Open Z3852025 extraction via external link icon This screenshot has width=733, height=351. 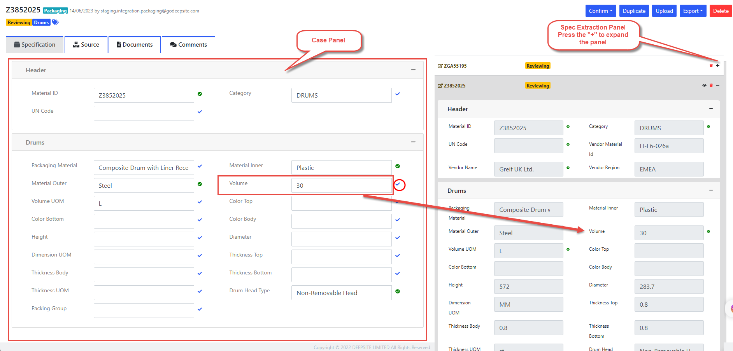tap(440, 86)
